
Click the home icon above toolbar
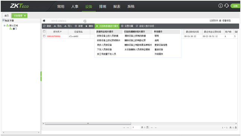pos(44,21)
